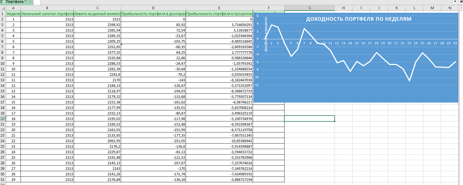Click the Неделя header cell

point(13,14)
